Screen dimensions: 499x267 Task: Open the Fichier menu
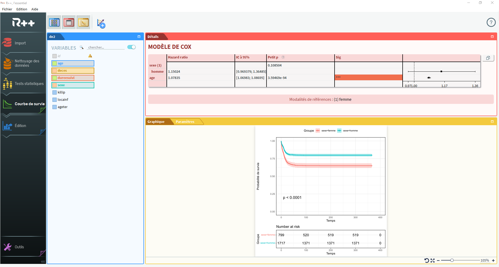coord(7,9)
